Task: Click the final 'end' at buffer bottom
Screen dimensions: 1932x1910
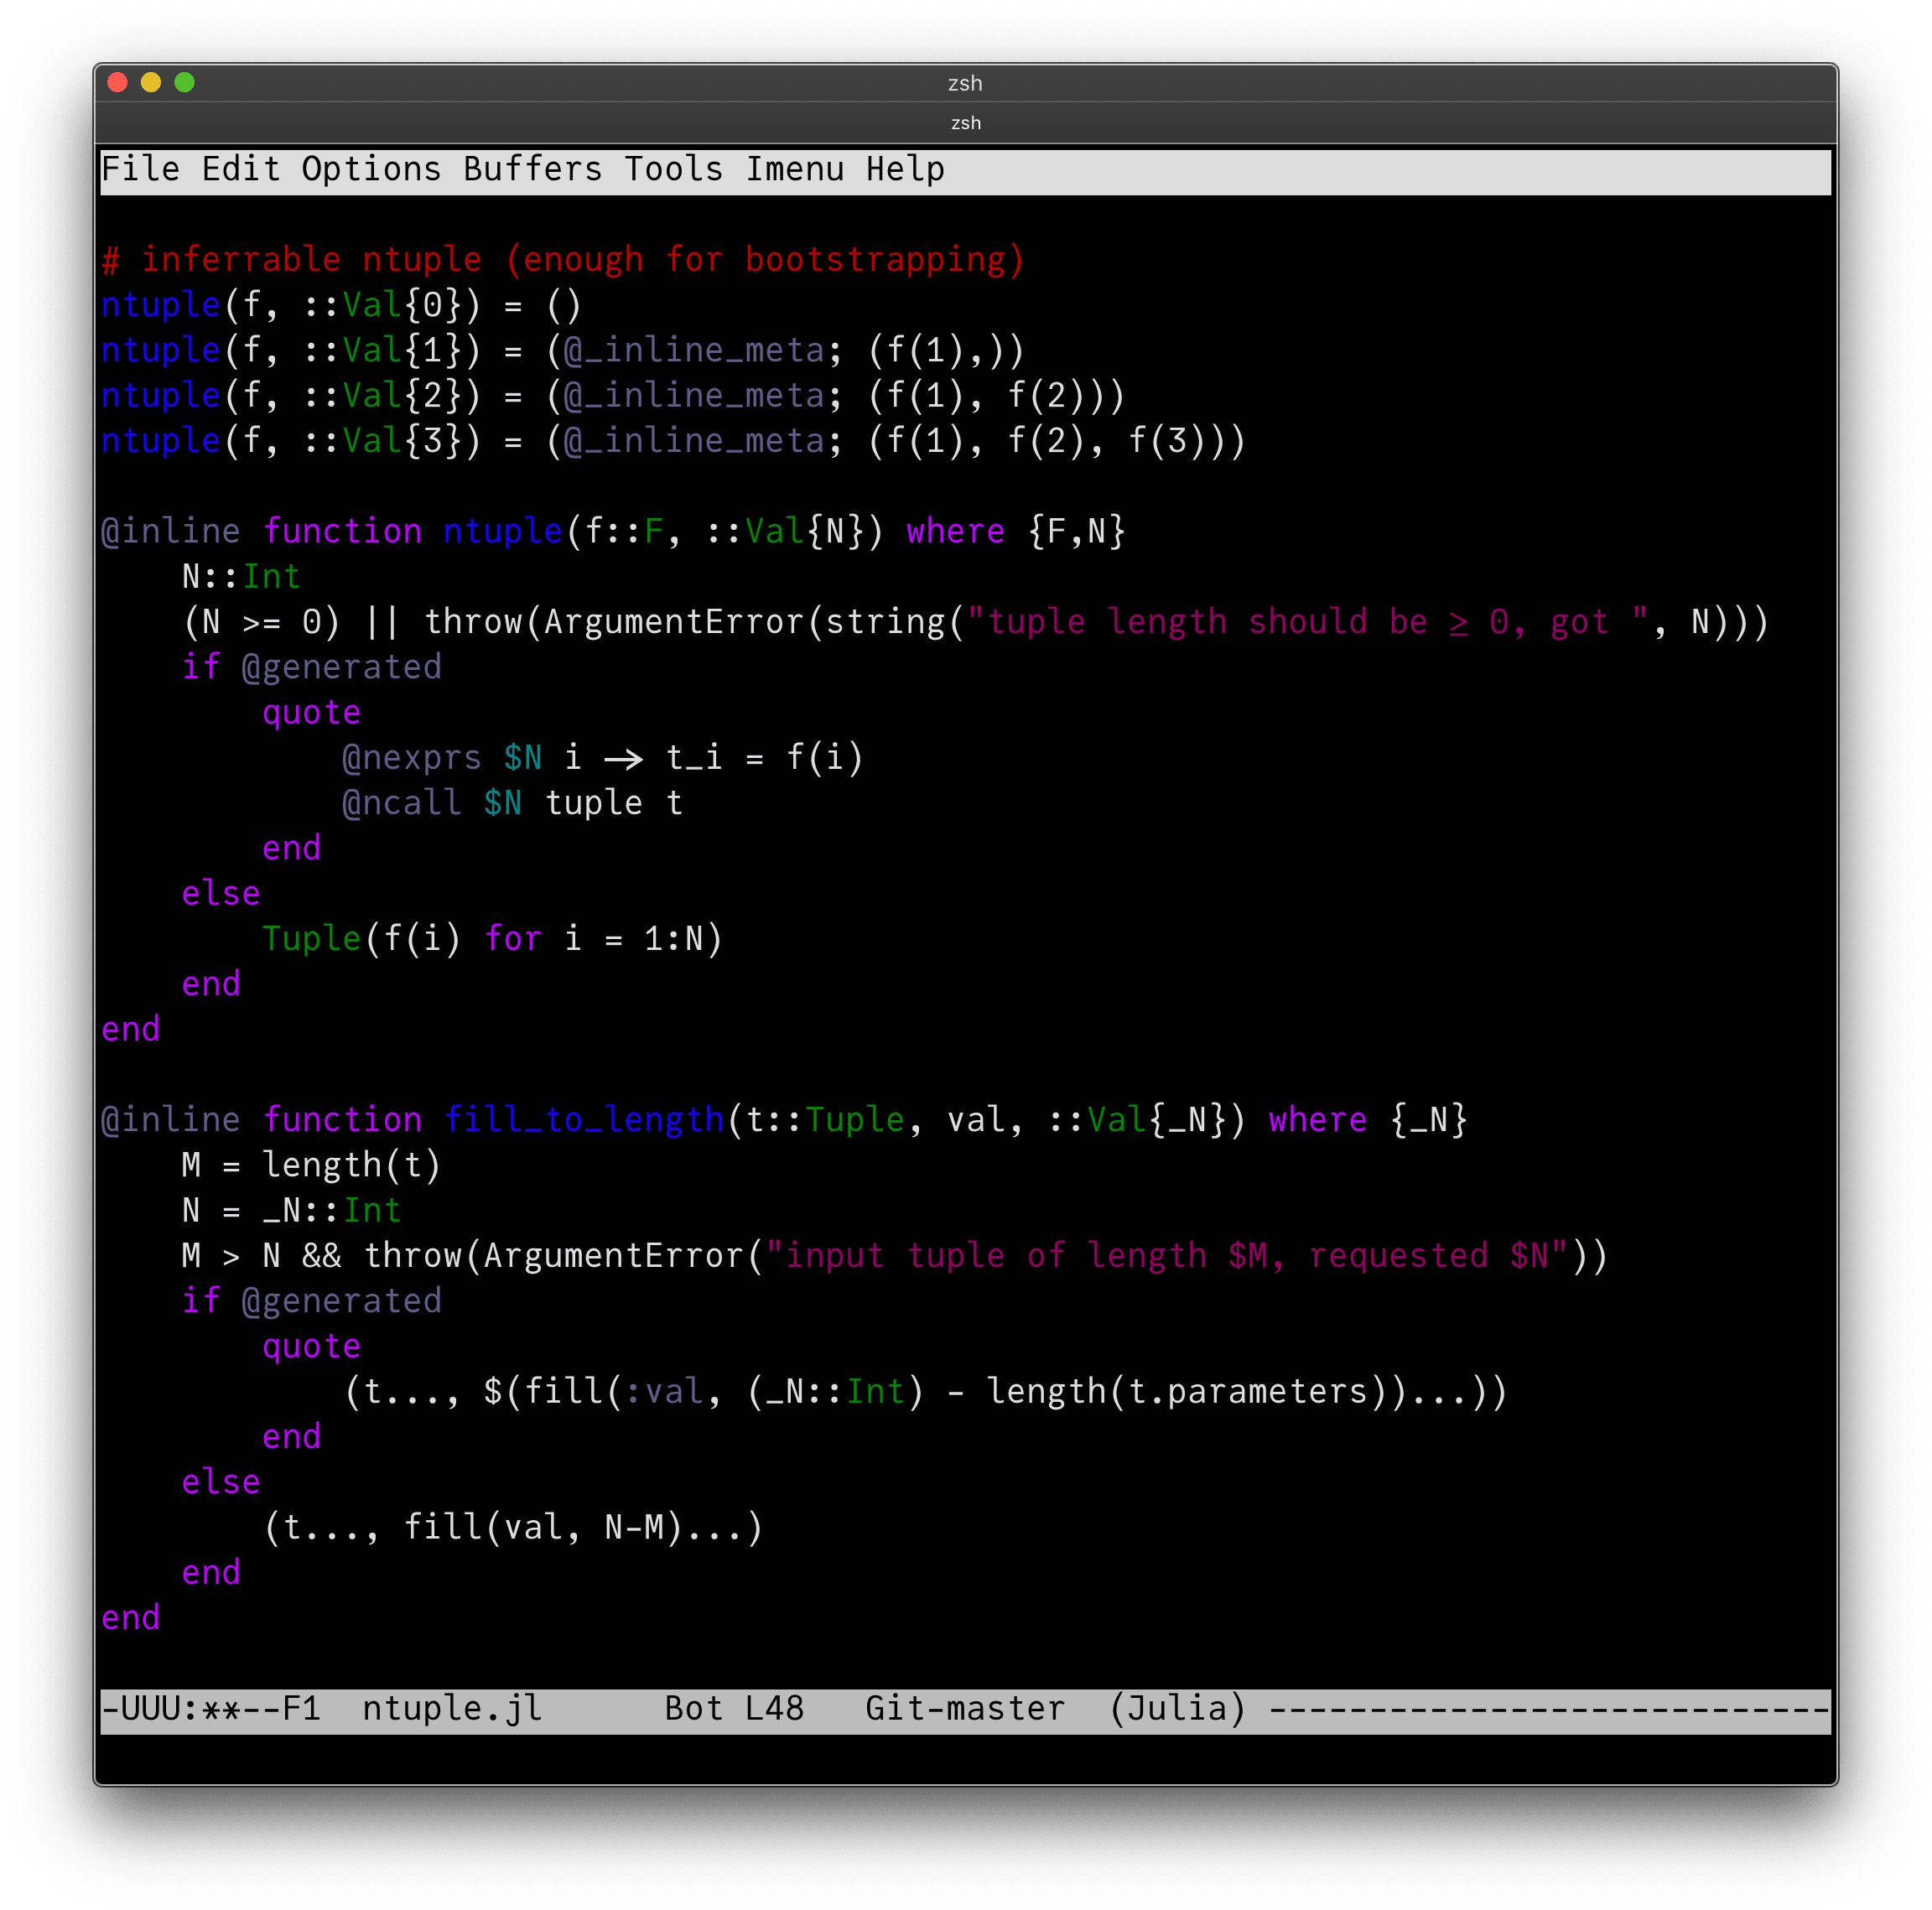Action: 131,1617
